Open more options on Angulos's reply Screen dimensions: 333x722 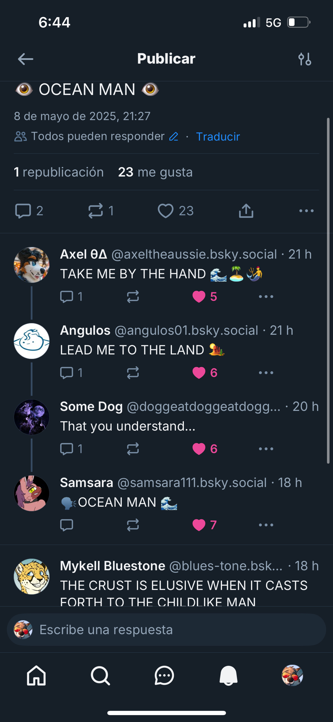tap(266, 373)
